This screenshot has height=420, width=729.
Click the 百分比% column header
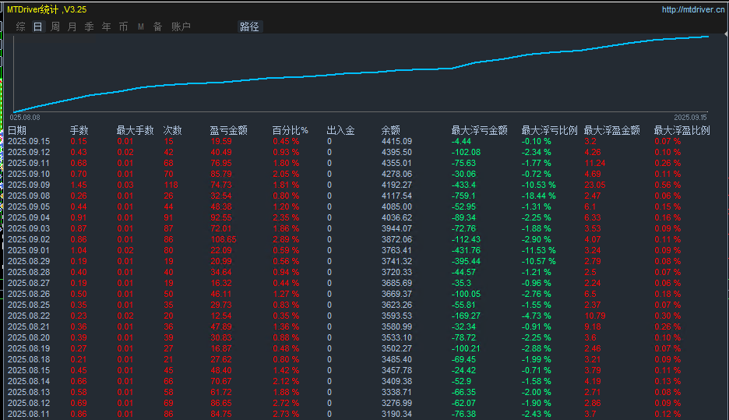[x=290, y=130]
